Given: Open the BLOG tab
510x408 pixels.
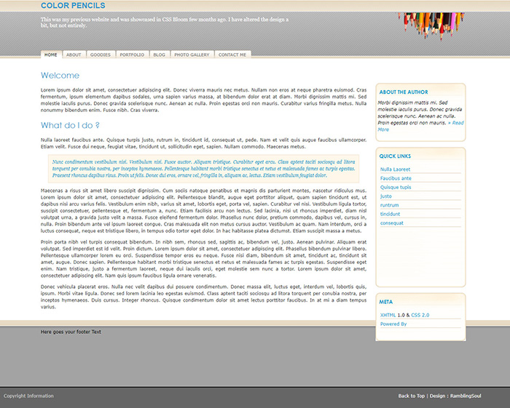Looking at the screenshot, I should pyautogui.click(x=160, y=55).
